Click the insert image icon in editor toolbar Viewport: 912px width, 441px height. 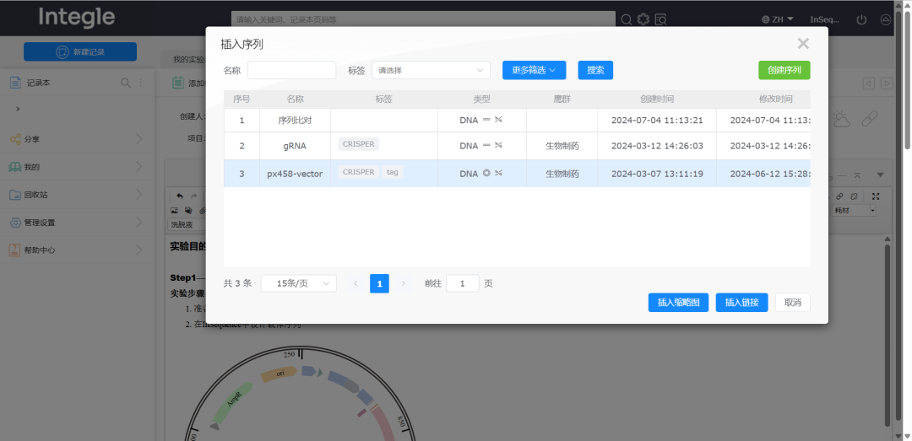pyautogui.click(x=174, y=210)
